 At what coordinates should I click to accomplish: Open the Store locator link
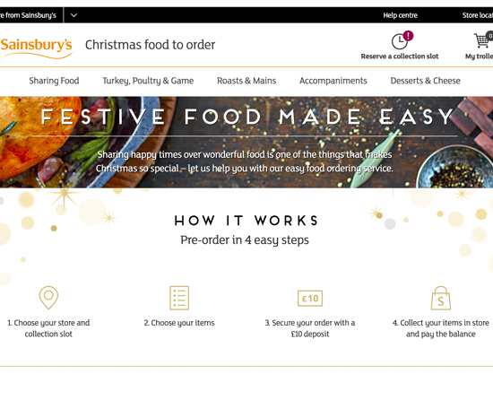coord(478,15)
